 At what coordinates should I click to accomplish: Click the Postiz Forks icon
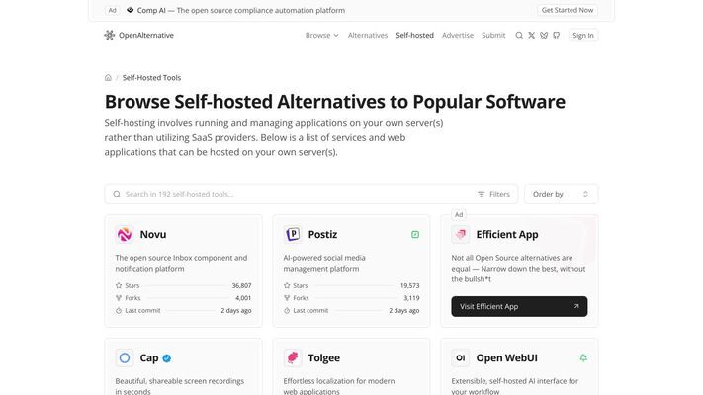coord(287,298)
